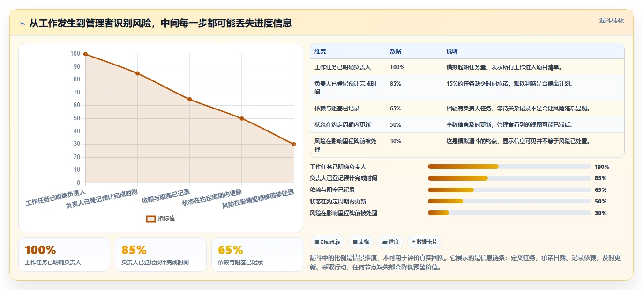Click the chart x-axis label 依赖与阻塞已记录
Viewport: 643px width, 290px height.
click(165, 196)
